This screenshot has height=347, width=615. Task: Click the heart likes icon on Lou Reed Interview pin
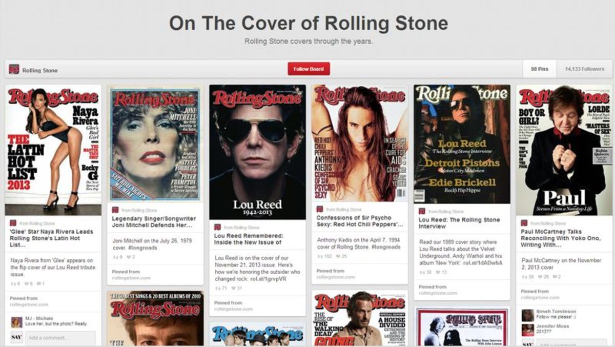click(437, 272)
